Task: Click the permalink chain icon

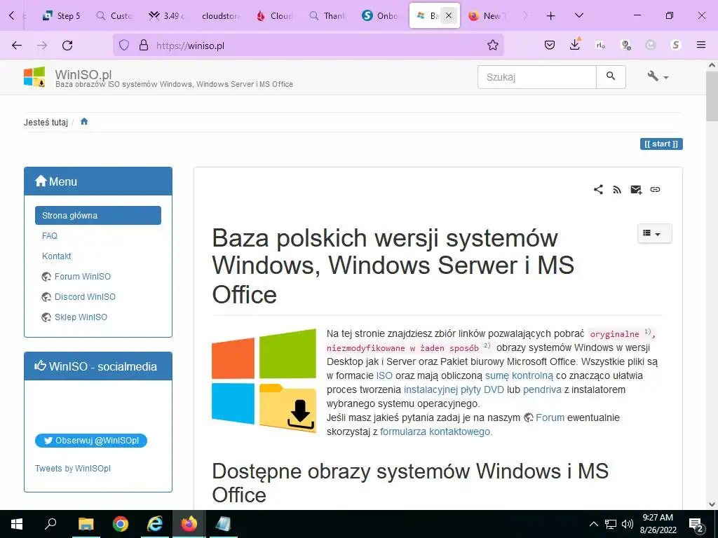Action: pyautogui.click(x=656, y=189)
